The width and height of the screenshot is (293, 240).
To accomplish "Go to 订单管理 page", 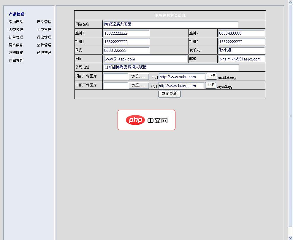I will coord(16,37).
